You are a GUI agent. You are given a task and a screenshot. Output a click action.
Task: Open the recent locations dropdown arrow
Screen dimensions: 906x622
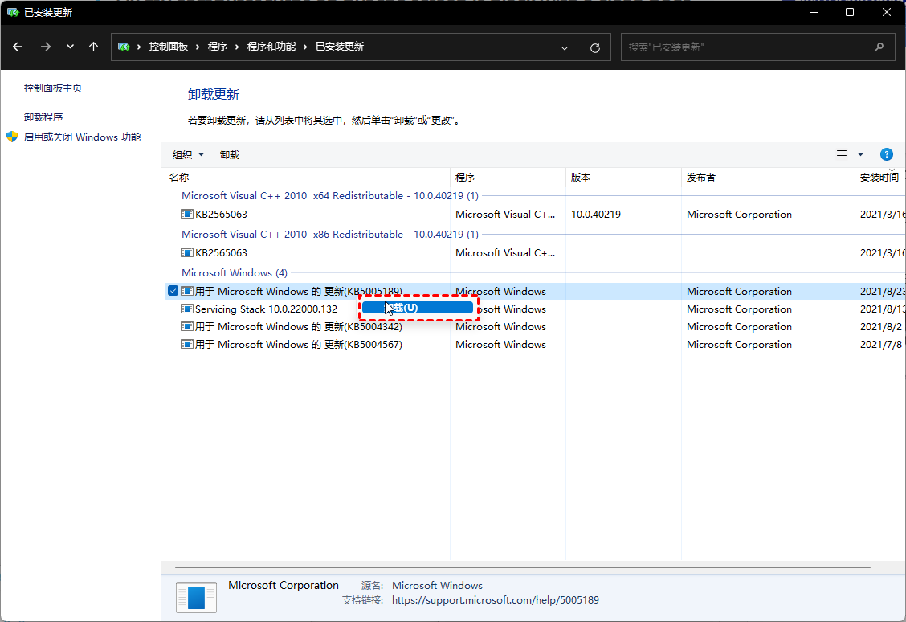coord(70,47)
